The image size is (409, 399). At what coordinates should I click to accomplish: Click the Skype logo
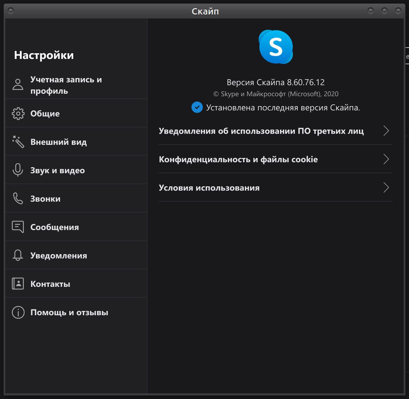coord(276,47)
